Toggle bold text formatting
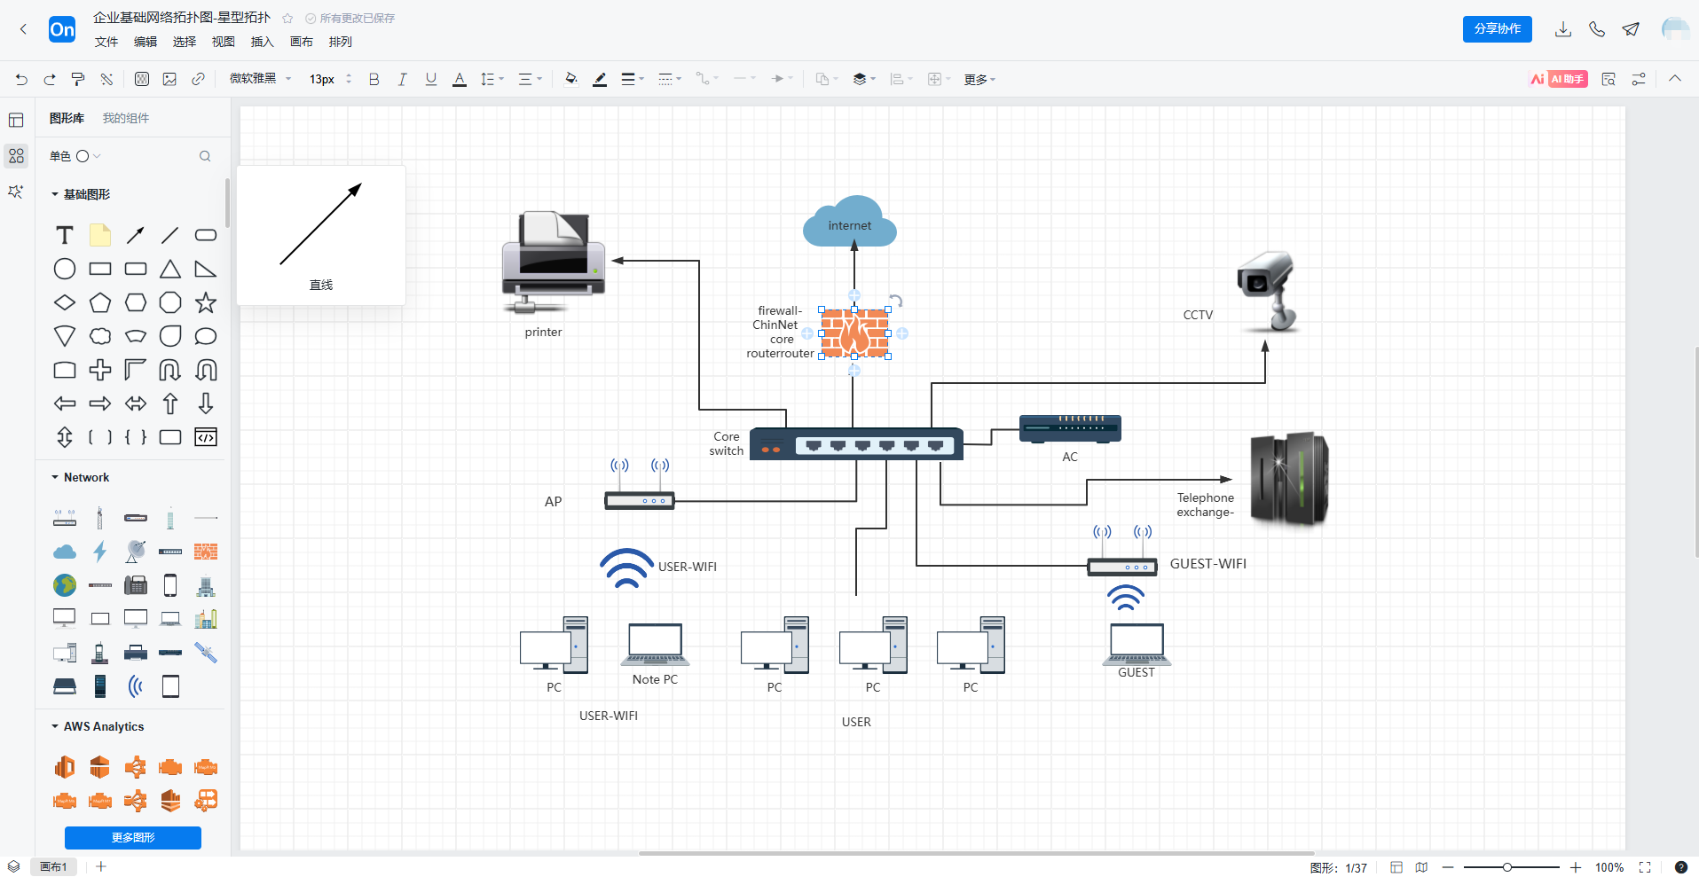Image resolution: width=1699 pixels, height=877 pixels. click(374, 79)
